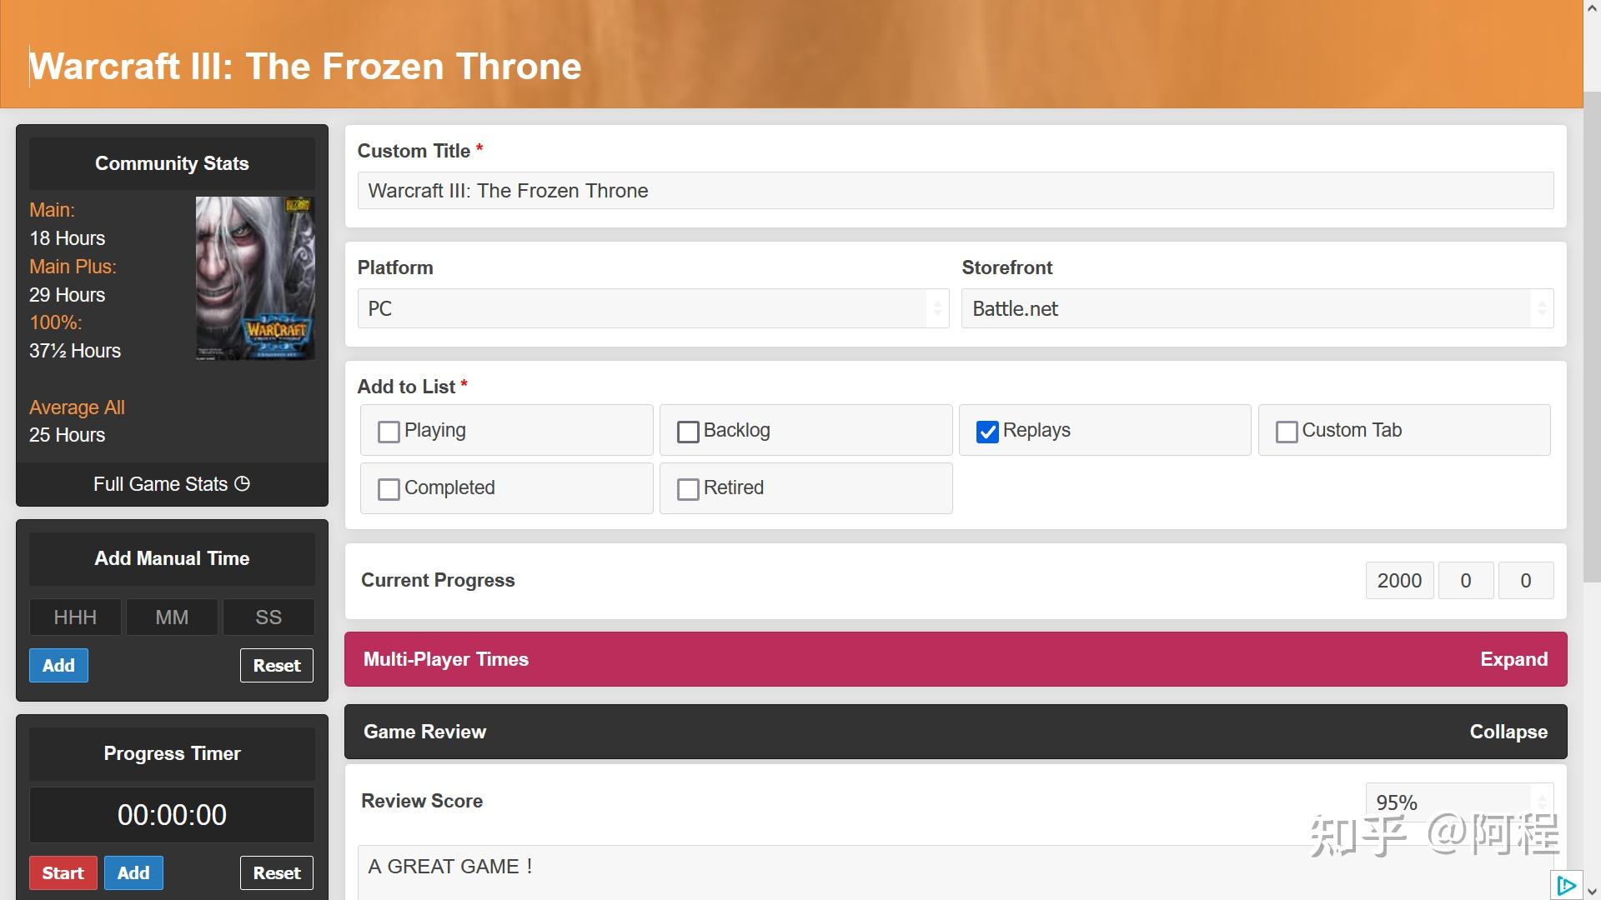The image size is (1601, 900).
Task: Select the Retired checkbox
Action: pos(688,489)
